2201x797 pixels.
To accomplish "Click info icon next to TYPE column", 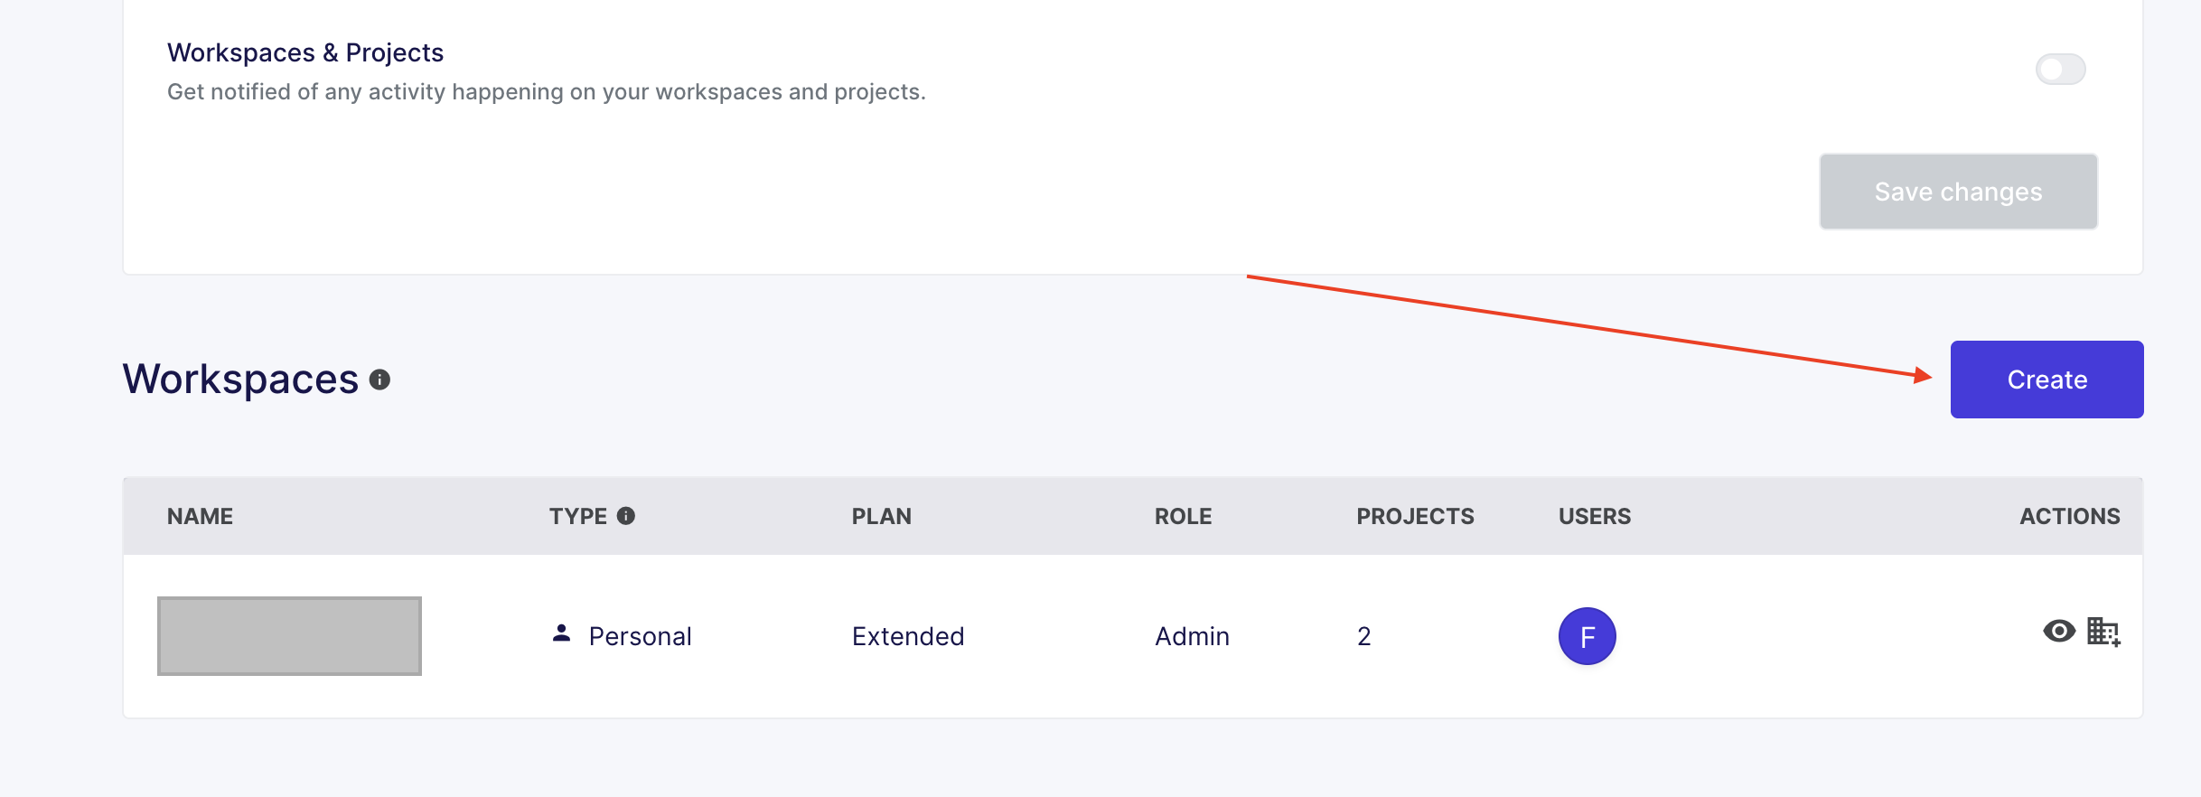I will coord(625,516).
